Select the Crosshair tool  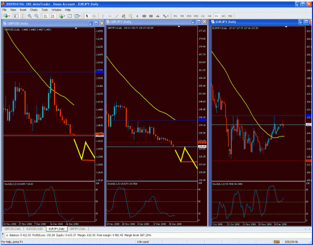coord(94,16)
